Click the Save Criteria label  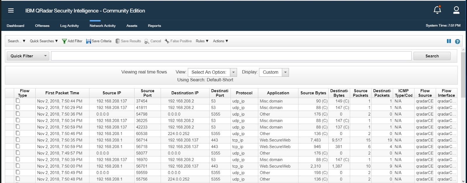pyautogui.click(x=102, y=41)
